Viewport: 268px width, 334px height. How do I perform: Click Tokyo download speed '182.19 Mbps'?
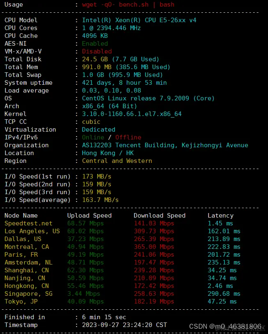(154, 302)
